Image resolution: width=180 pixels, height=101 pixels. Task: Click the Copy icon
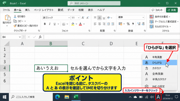[15, 21]
